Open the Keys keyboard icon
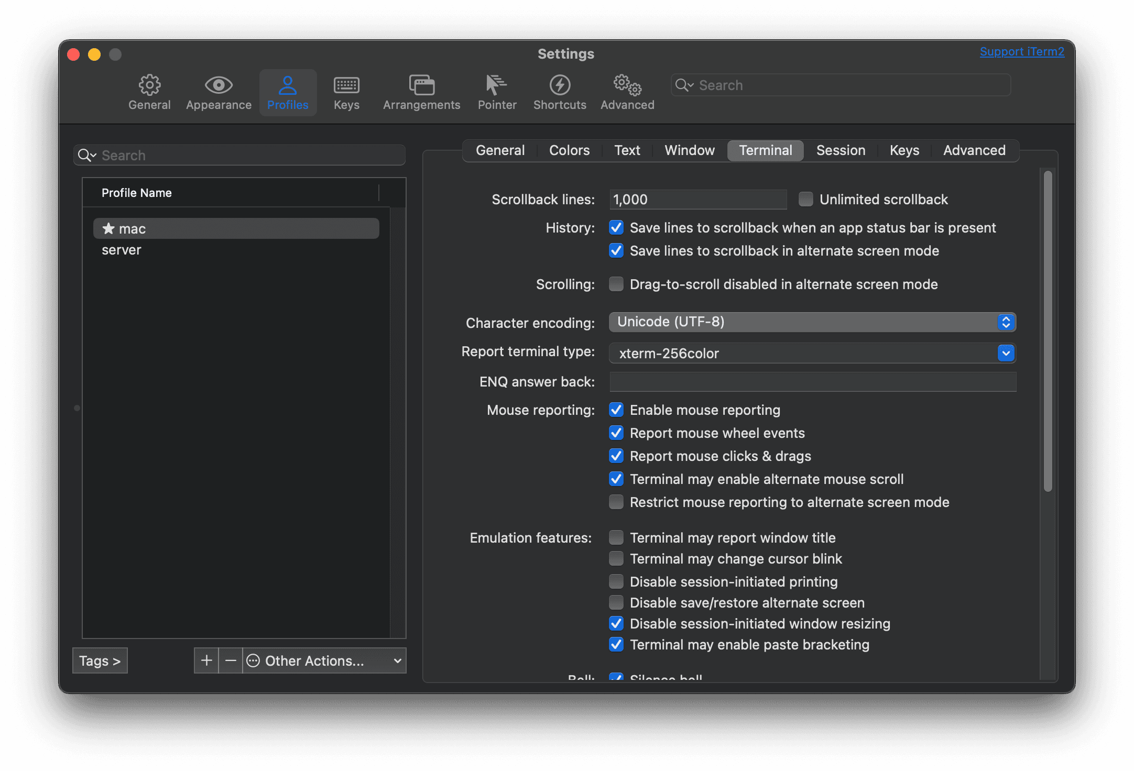Screen dimensions: 1134x771 [x=346, y=85]
